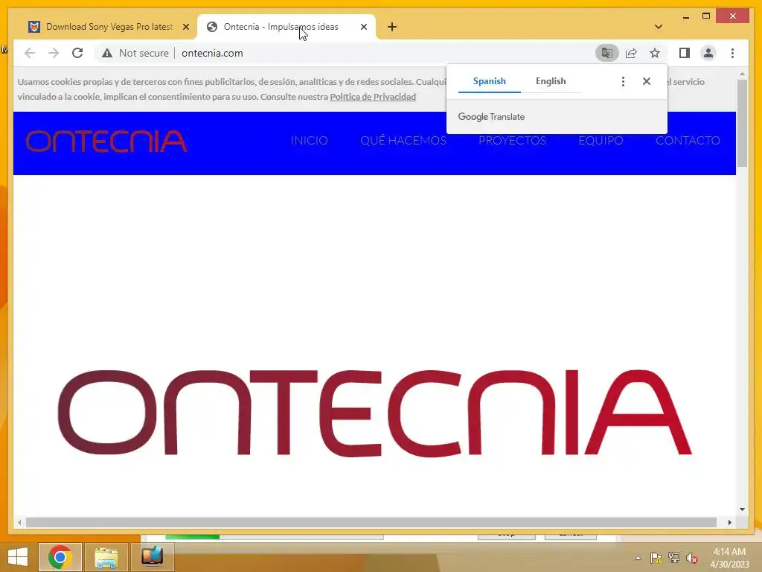Reload the Ontecnia page

pyautogui.click(x=77, y=53)
